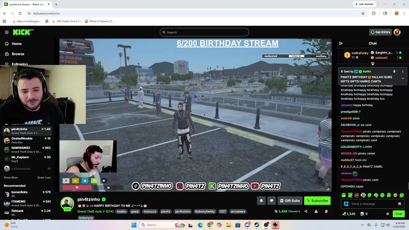Open iTAMEM2 recommended channel
The image size is (409, 230).
[27, 203]
